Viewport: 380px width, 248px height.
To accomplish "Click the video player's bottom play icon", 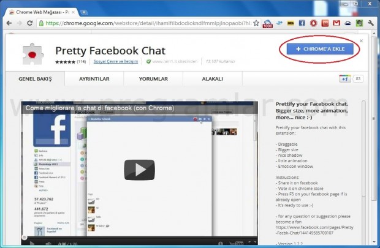I will pyautogui.click(x=32, y=243).
